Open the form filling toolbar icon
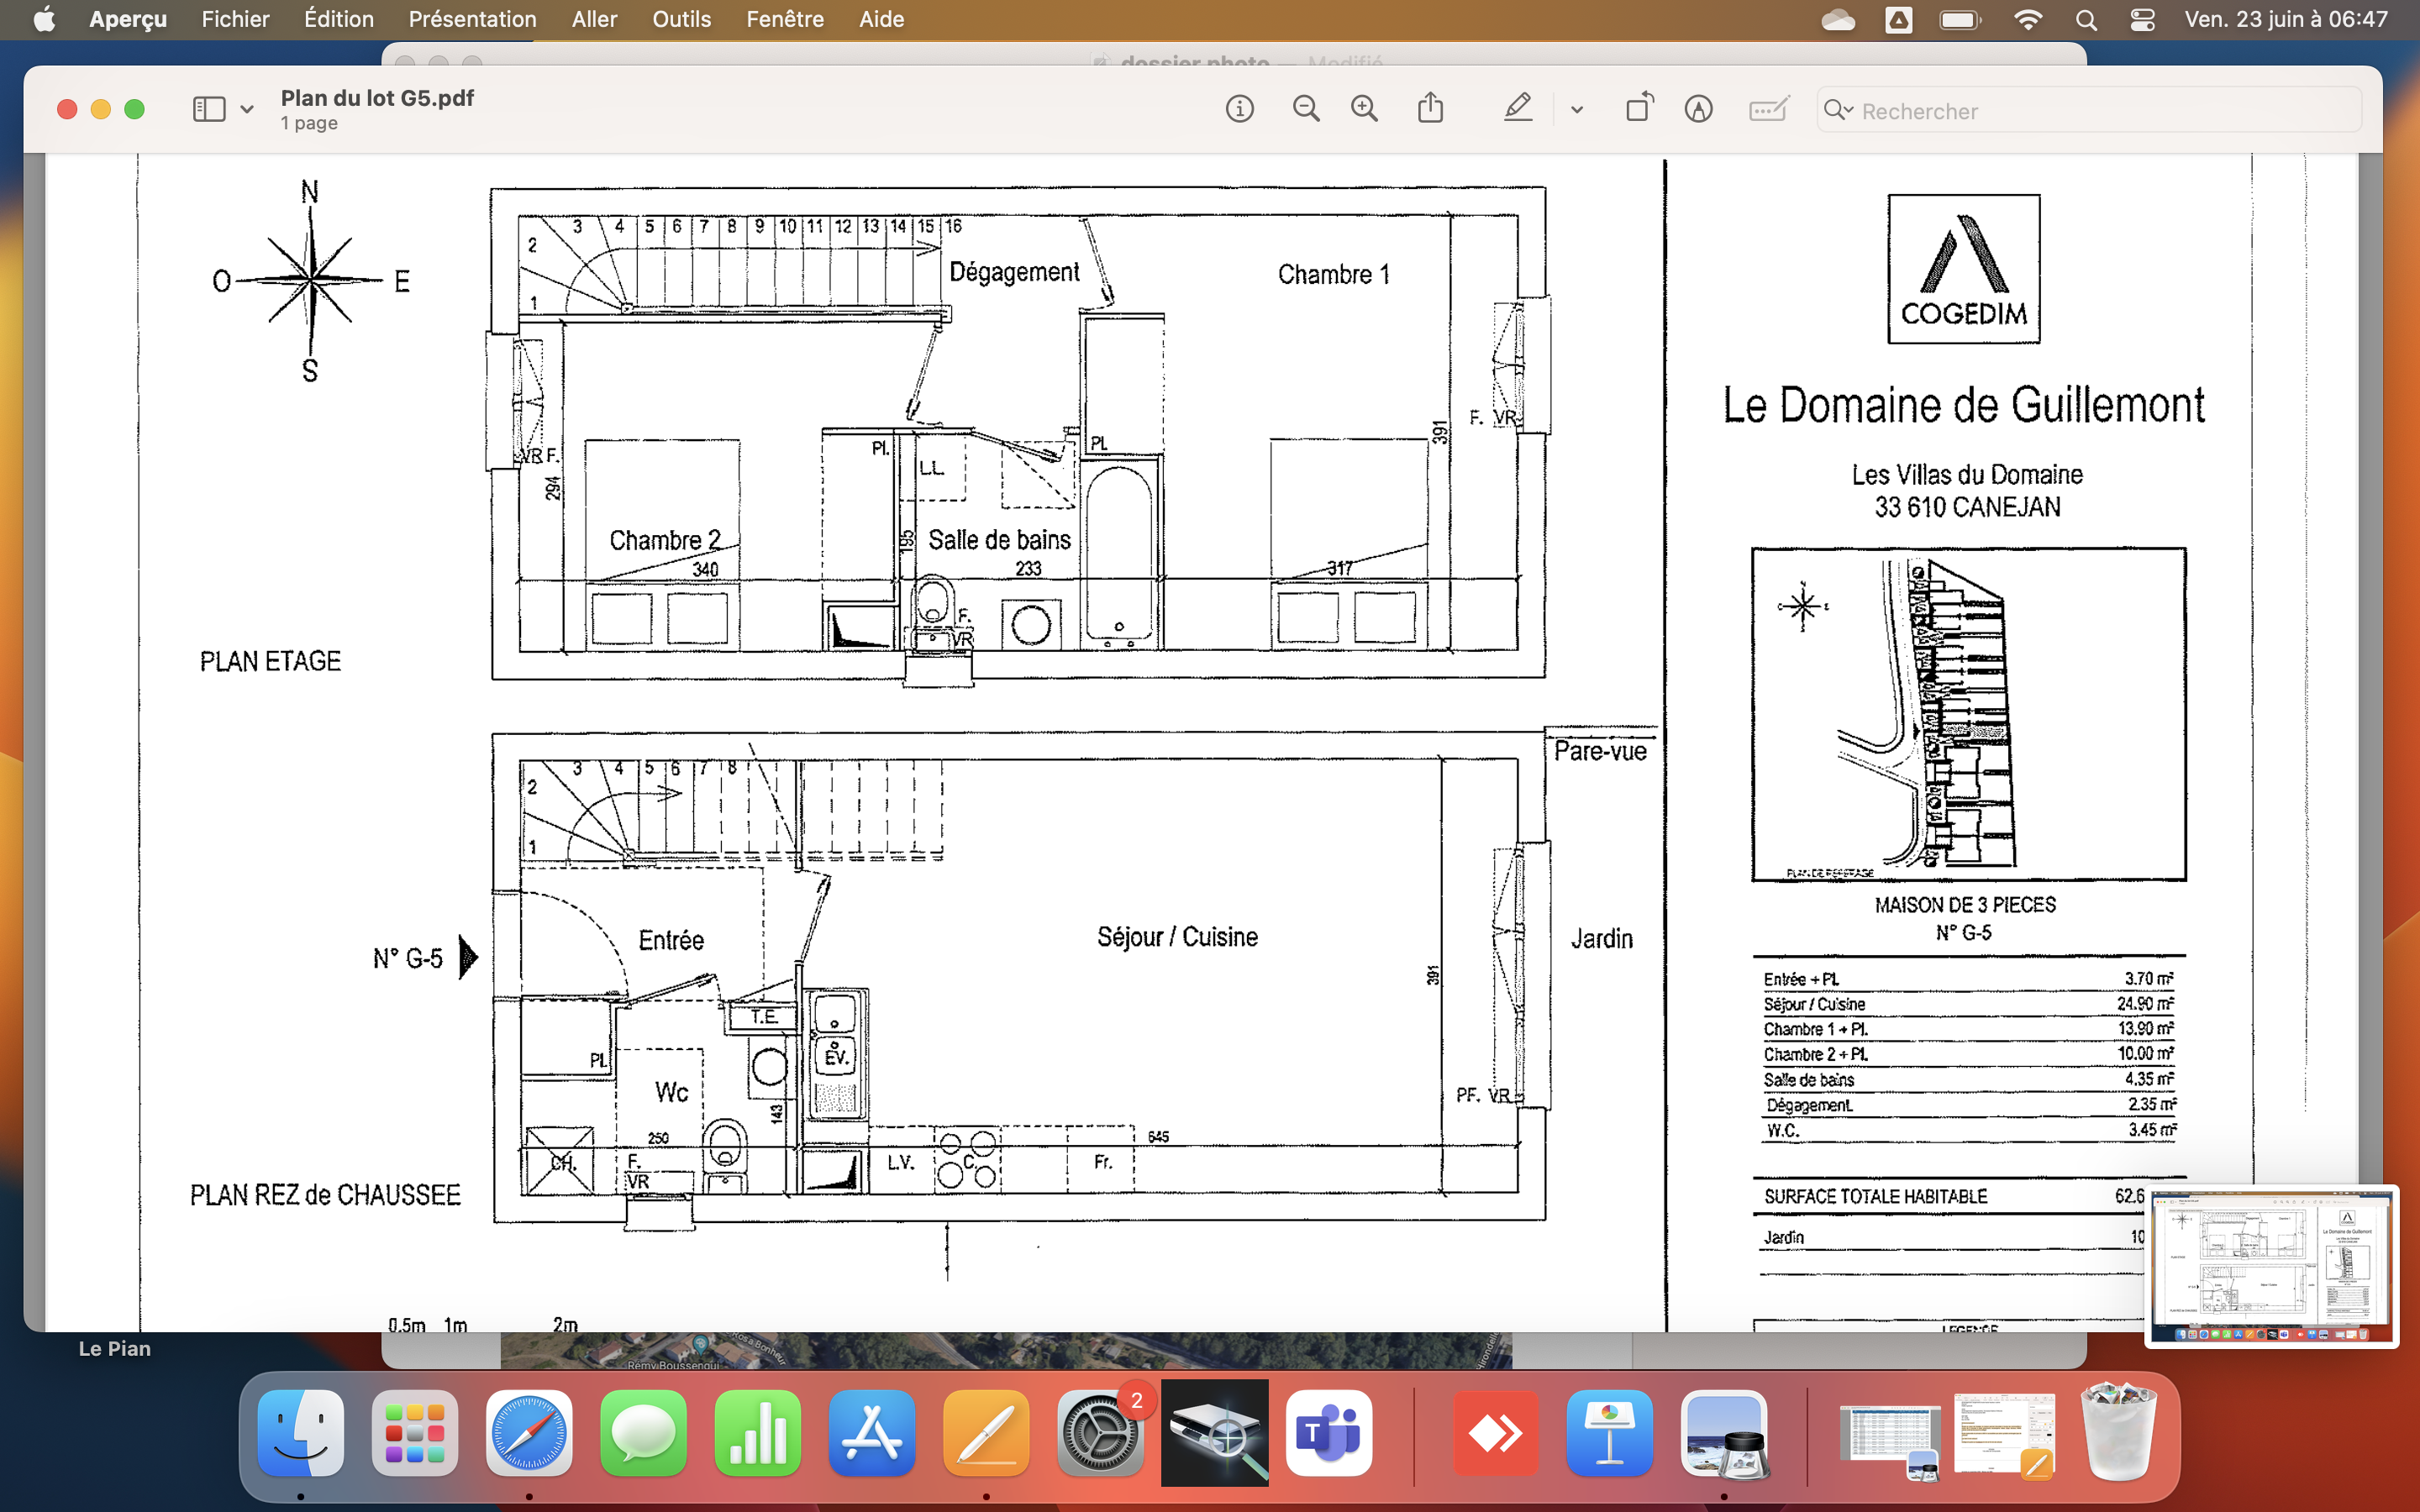Image resolution: width=2420 pixels, height=1512 pixels. point(1768,109)
